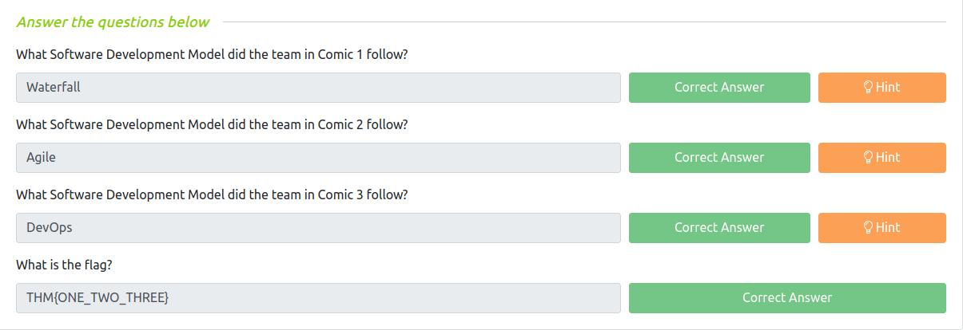This screenshot has width=963, height=330.
Task: Click the THM{ONE_TWO_THREE} flag field
Action: coord(318,298)
